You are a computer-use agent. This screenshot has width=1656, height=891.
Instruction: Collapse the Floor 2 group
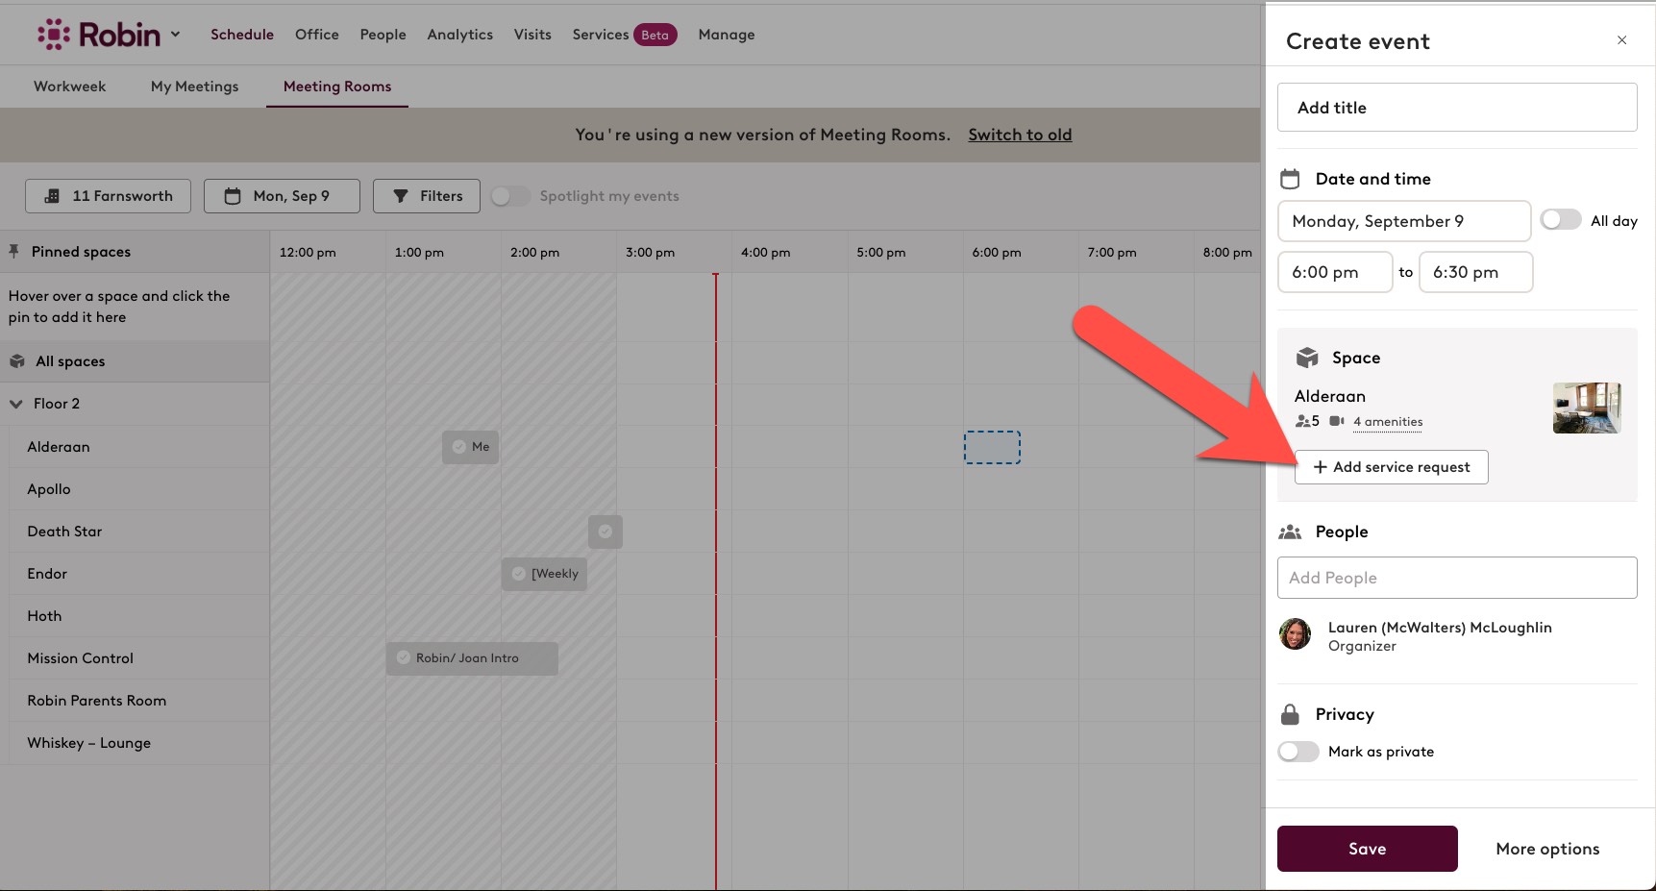pos(16,404)
